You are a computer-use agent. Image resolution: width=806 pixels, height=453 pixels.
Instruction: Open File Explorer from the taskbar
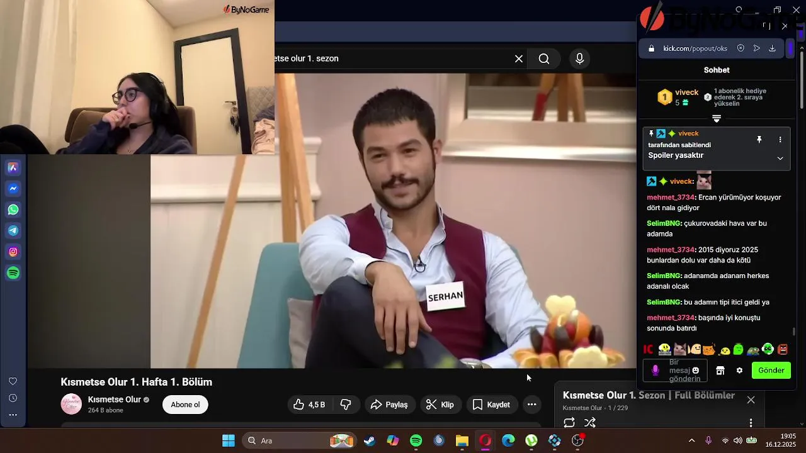point(462,440)
